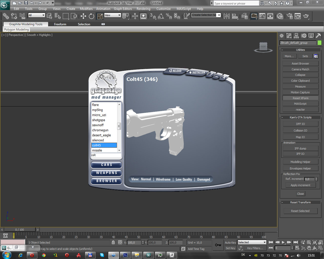Open the reference coordinate 'View' dropdown
Image resolution: width=324 pixels, height=259 pixels.
tap(112, 15)
